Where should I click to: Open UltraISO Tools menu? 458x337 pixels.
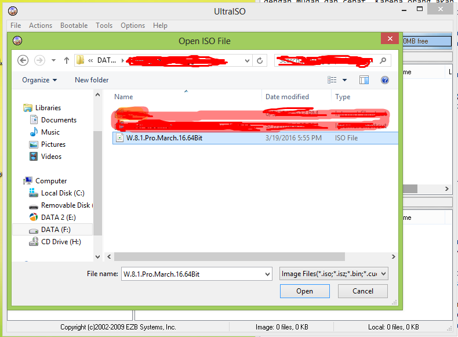[104, 26]
